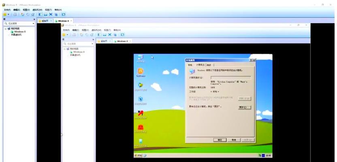Close the library panel in inner VMware window
337x162 pixels.
(93, 40)
